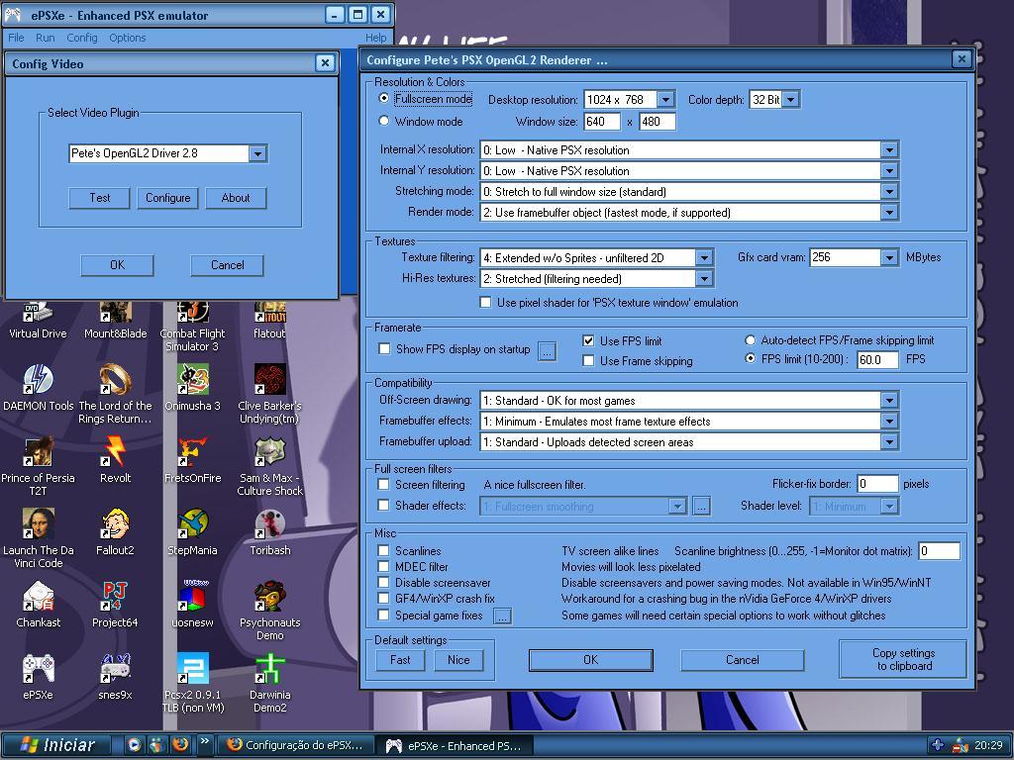The height and width of the screenshot is (760, 1014).
Task: Open the Iniciar start menu
Action: tap(57, 745)
